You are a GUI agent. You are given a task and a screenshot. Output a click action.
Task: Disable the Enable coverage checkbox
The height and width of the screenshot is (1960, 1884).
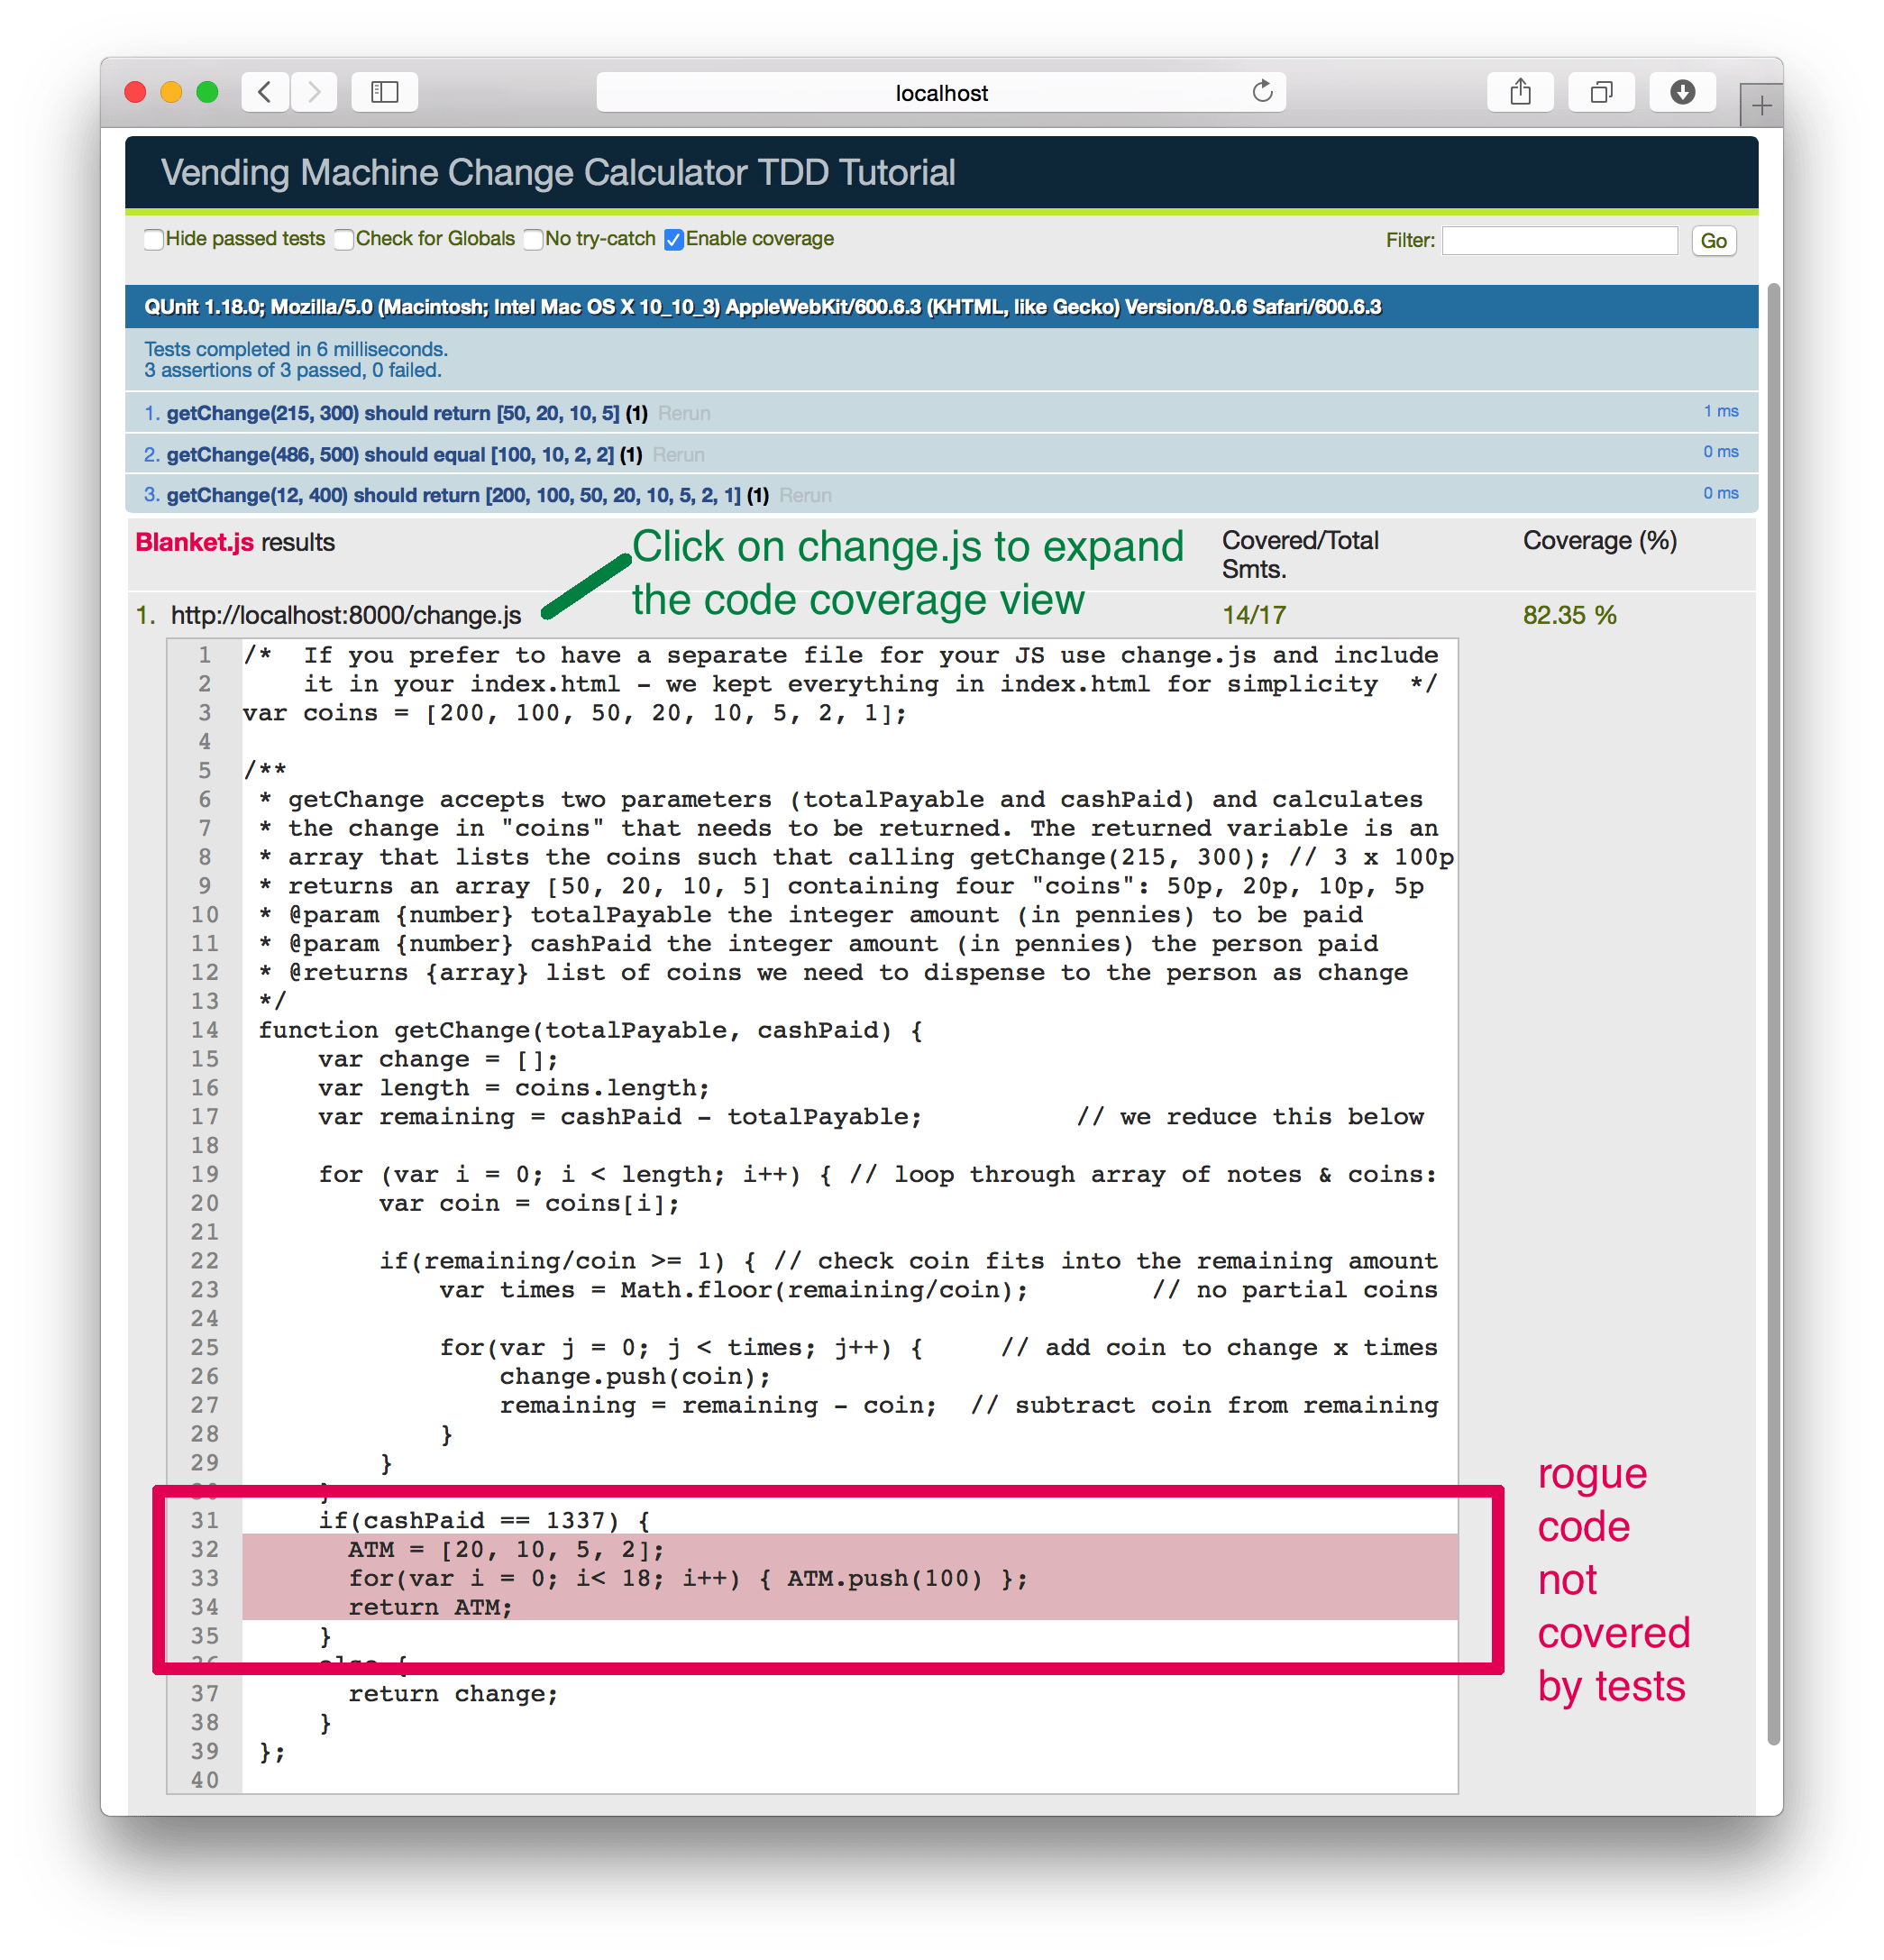[x=674, y=239]
